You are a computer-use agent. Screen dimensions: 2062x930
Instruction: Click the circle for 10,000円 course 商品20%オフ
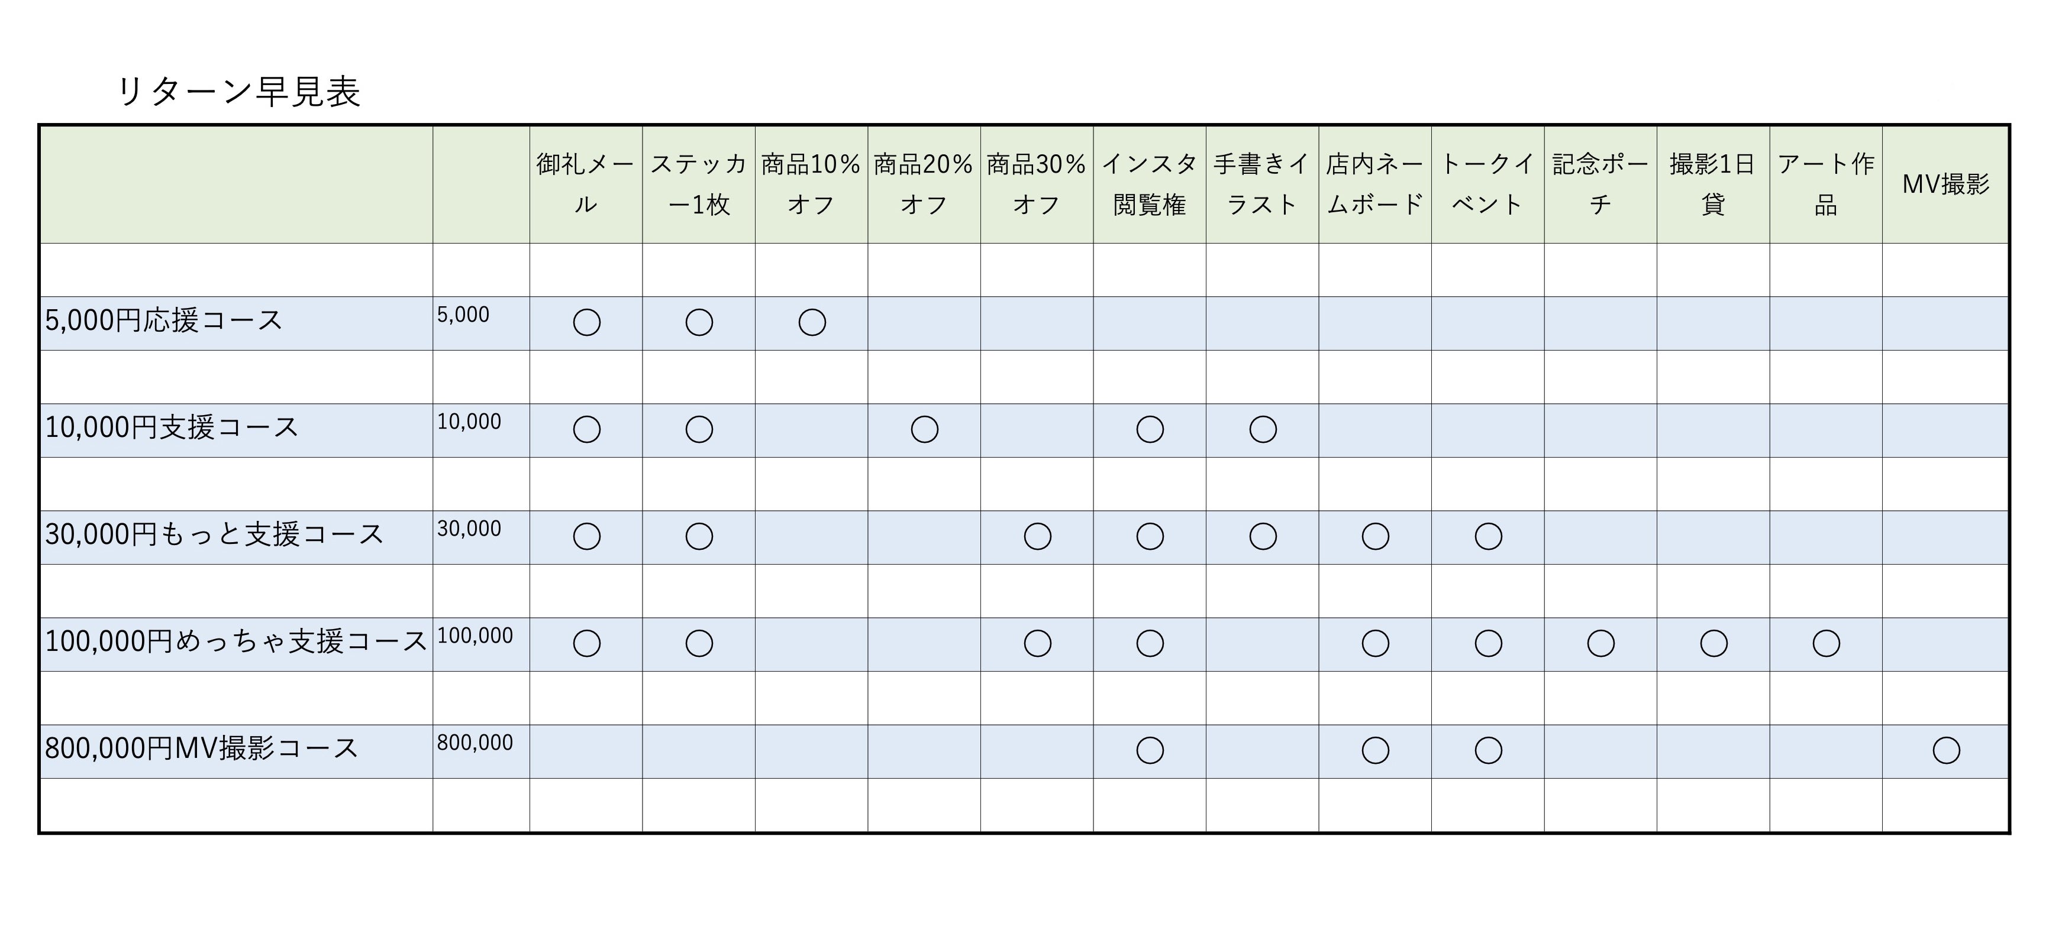pos(925,430)
